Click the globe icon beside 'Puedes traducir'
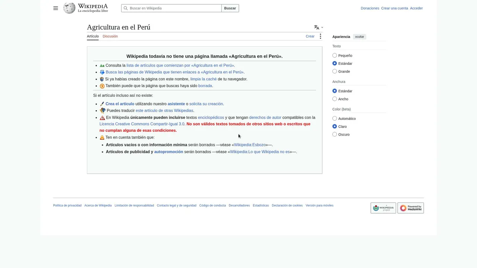Viewport: 477px width, 268px height. (x=102, y=111)
